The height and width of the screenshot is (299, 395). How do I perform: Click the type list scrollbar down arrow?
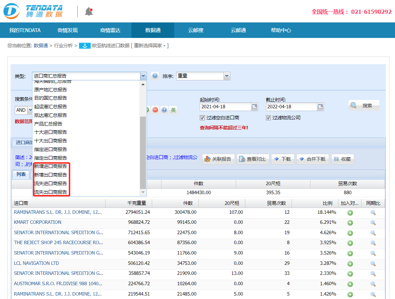click(143, 192)
